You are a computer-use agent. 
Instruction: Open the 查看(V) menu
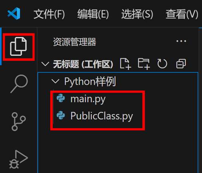[182, 14]
